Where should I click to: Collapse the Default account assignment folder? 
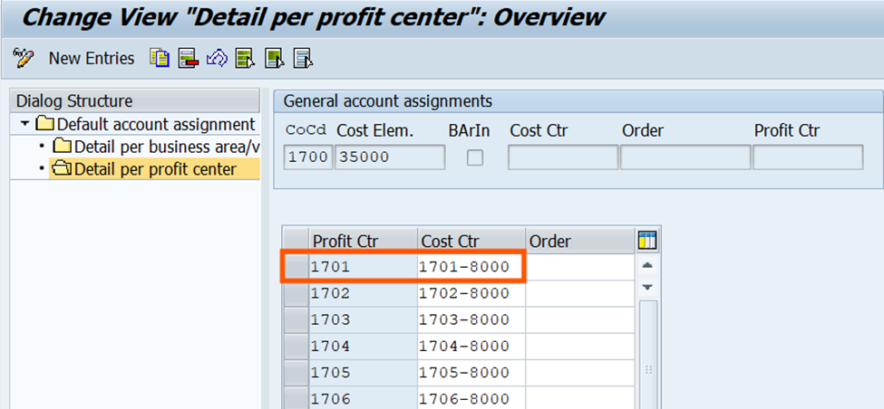coord(25,124)
